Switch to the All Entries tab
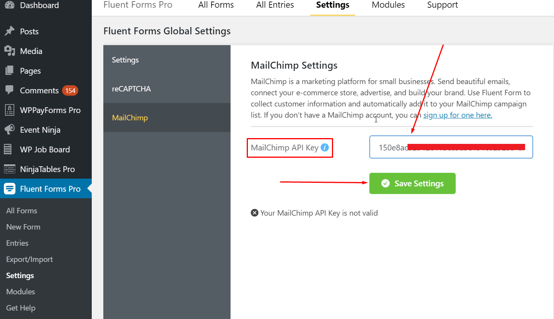 point(275,5)
